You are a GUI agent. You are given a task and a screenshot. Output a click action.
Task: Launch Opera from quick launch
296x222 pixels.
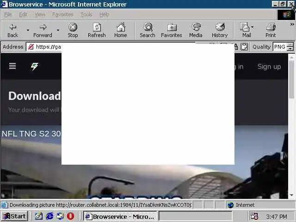pyautogui.click(x=71, y=216)
